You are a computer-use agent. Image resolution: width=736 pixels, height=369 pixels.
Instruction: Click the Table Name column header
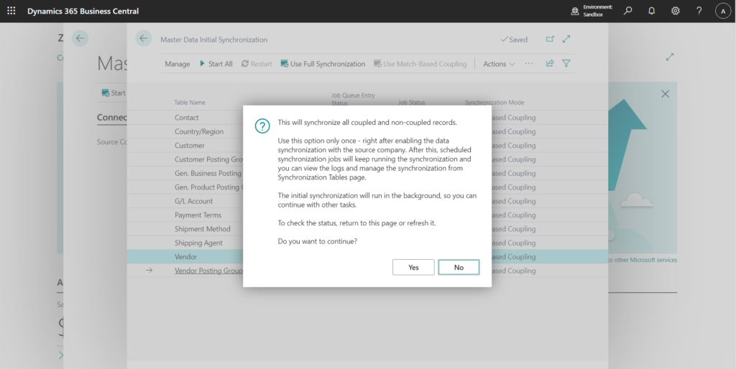pos(190,102)
